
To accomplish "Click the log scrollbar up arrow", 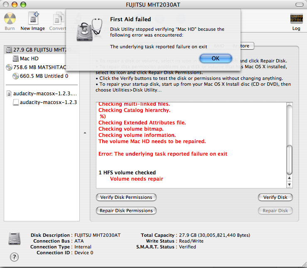I will (x=290, y=178).
